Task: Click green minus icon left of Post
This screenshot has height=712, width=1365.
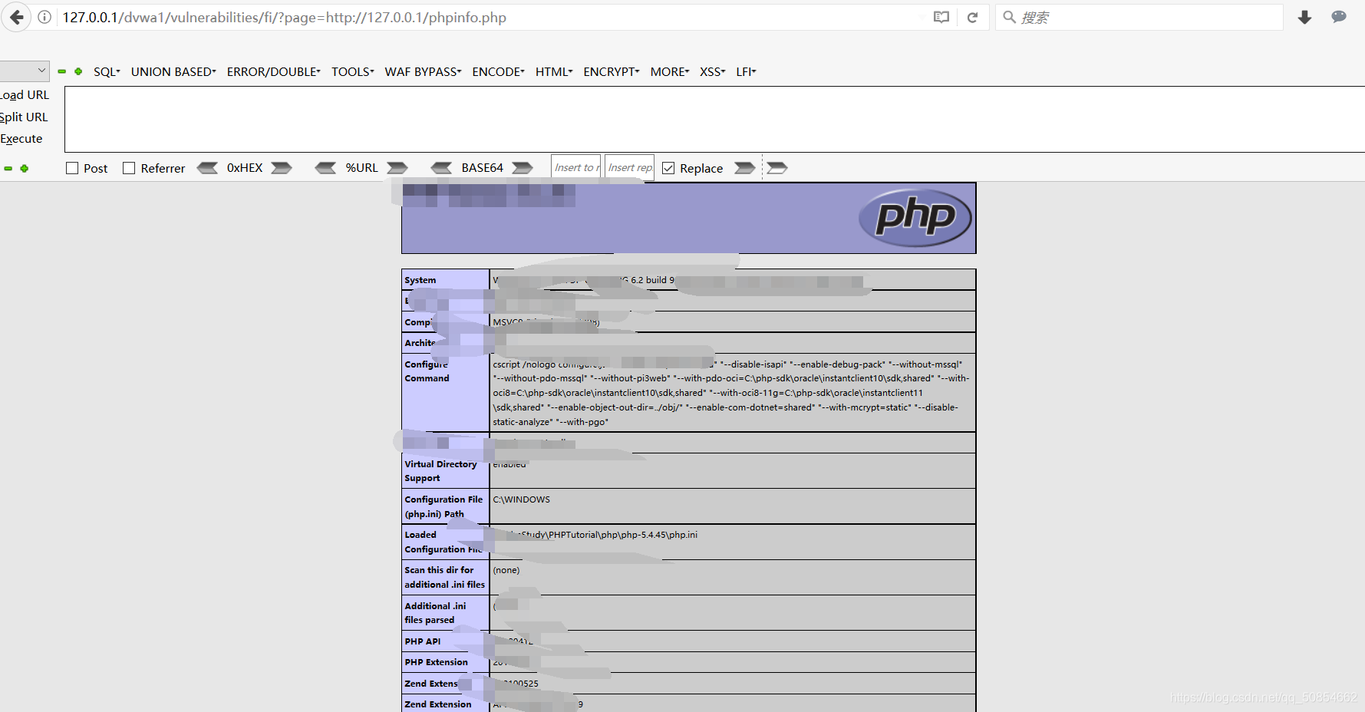Action: (8, 168)
